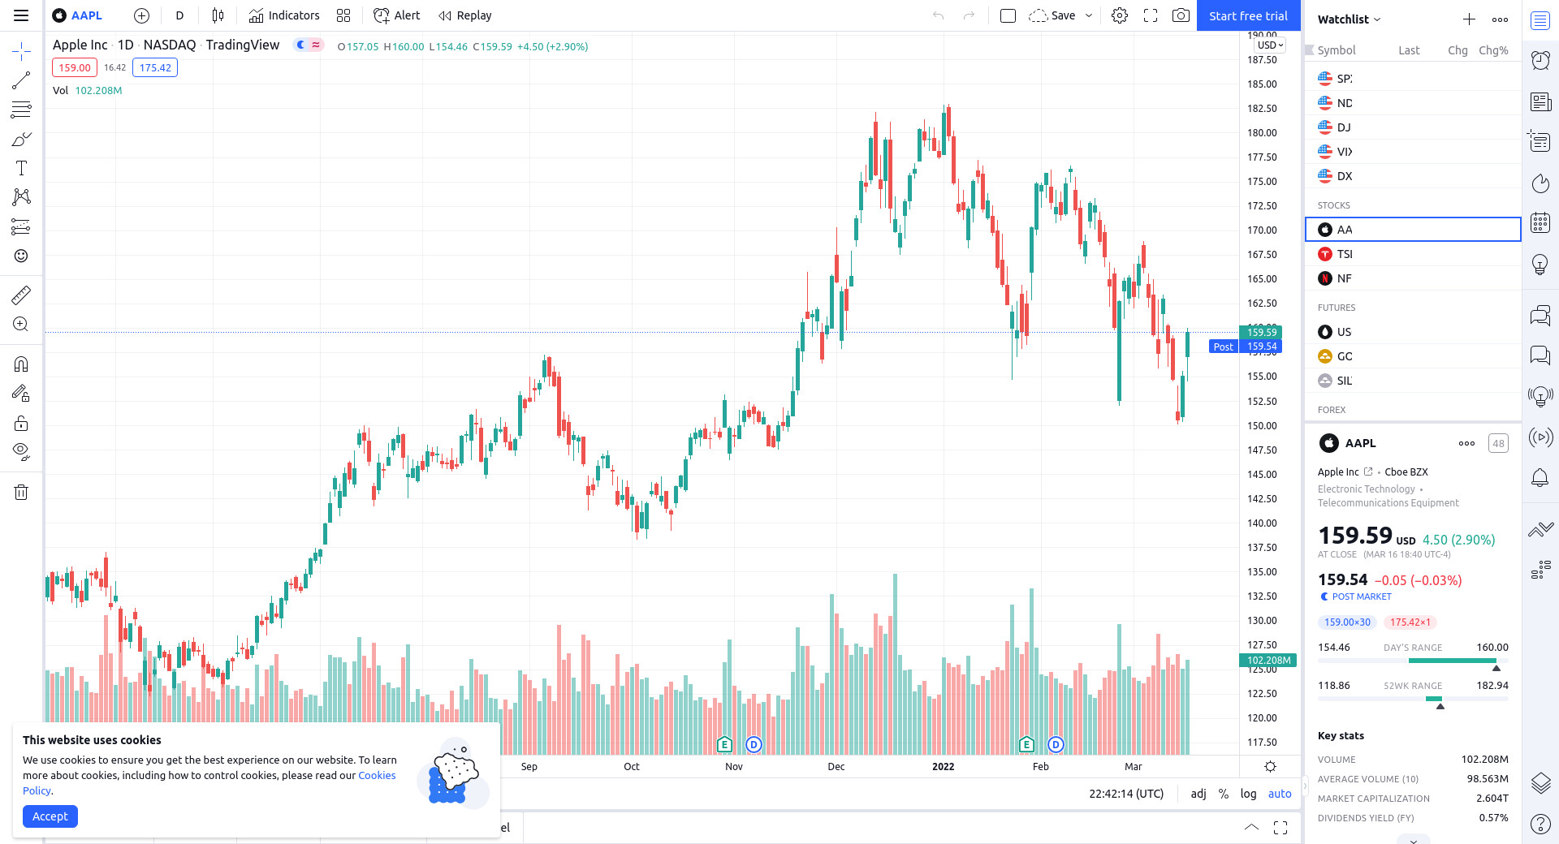Toggle log scale on price axis
Viewport: 1559px width, 844px height.
[x=1248, y=794]
